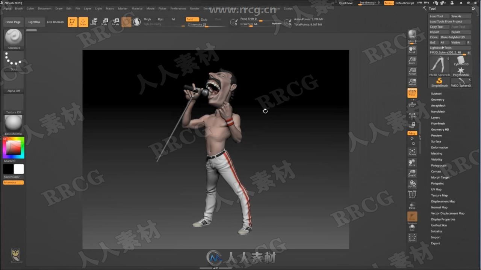Click the GoZ button
The width and height of the screenshot is (481, 270).
(x=433, y=42)
